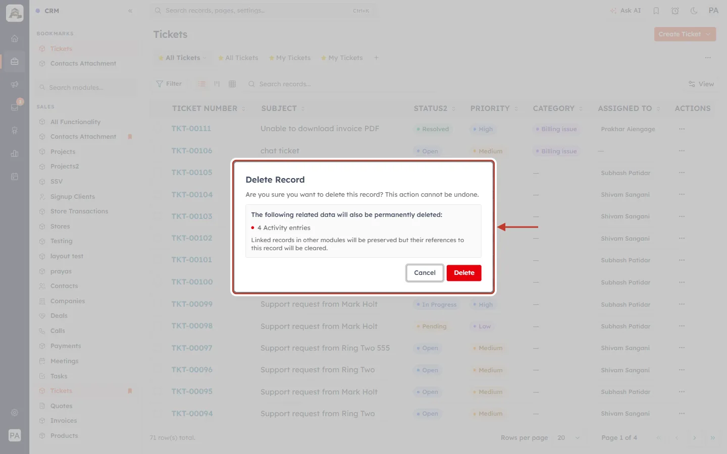Open ticket TKT-00111 link

191,129
